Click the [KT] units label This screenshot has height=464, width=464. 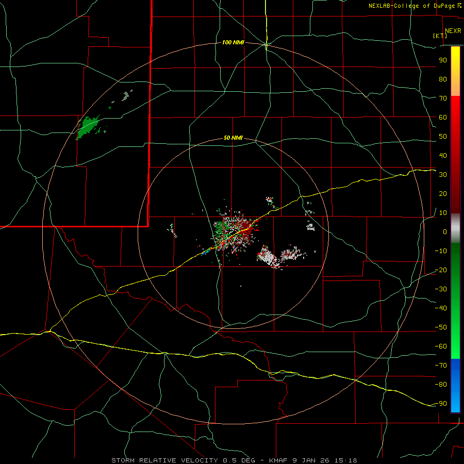click(440, 36)
